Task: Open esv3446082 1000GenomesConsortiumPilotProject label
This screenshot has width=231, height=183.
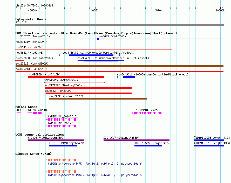Action: 98,53
